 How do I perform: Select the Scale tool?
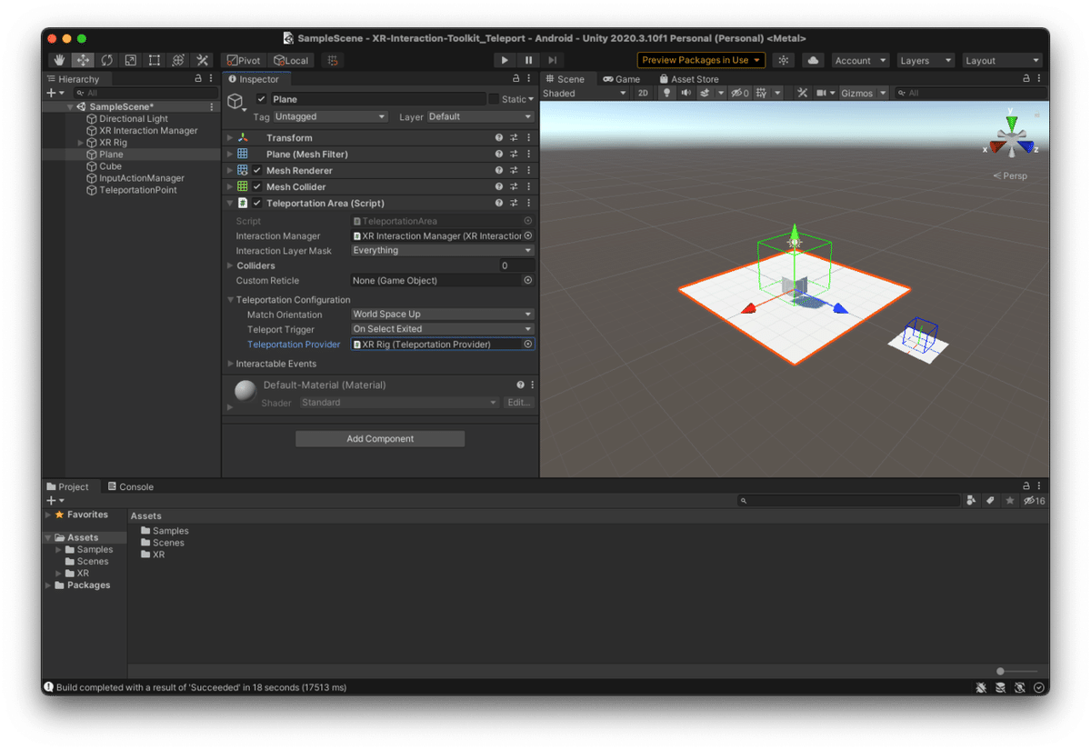click(131, 60)
